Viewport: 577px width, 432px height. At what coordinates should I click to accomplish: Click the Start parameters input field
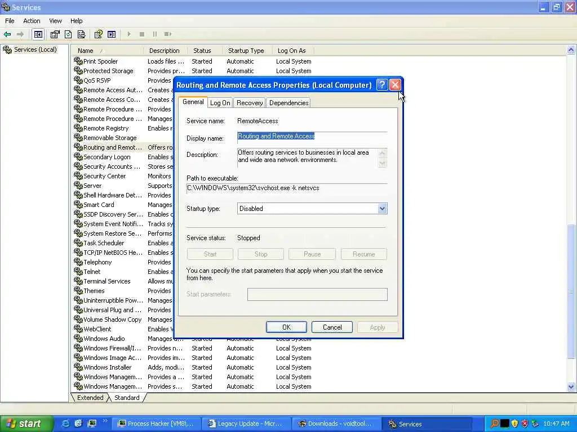(x=317, y=294)
